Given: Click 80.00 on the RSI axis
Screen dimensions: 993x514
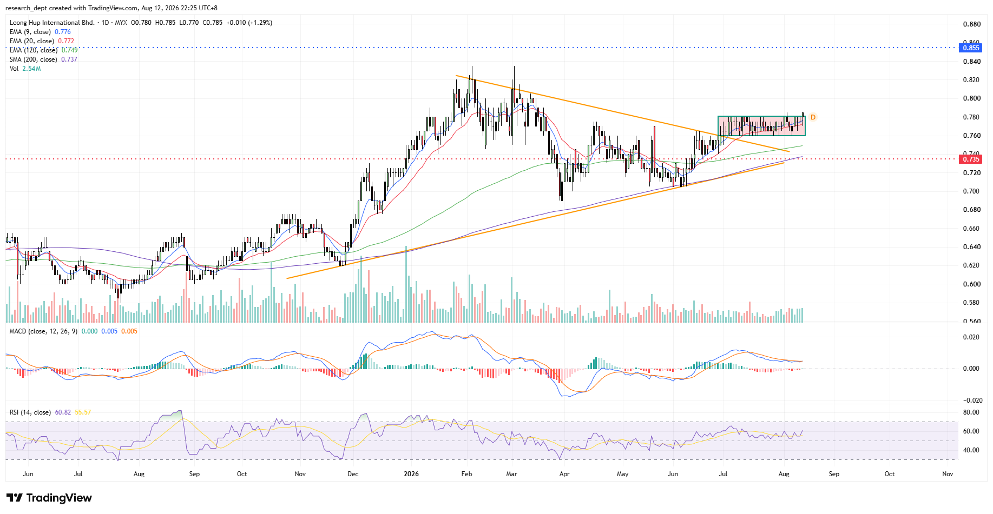Looking at the screenshot, I should [972, 412].
